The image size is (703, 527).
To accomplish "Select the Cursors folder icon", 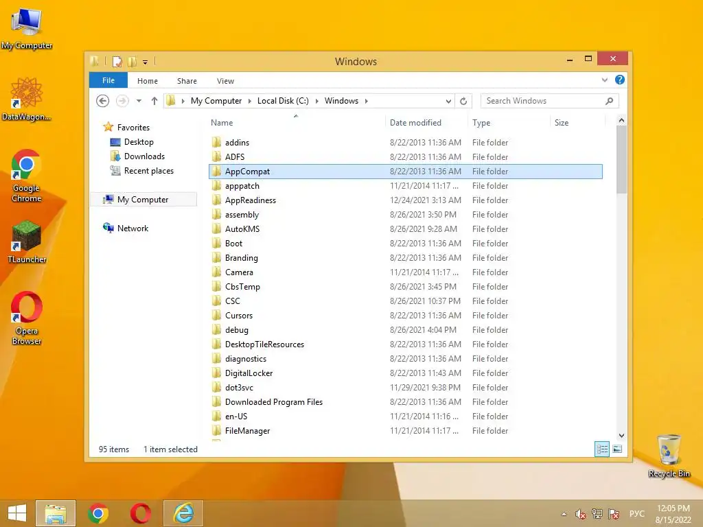I will pos(216,316).
